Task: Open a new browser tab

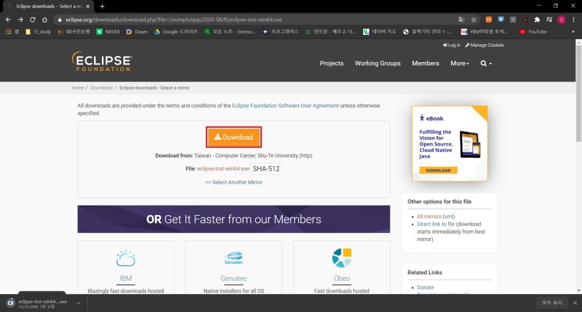Action: click(102, 6)
